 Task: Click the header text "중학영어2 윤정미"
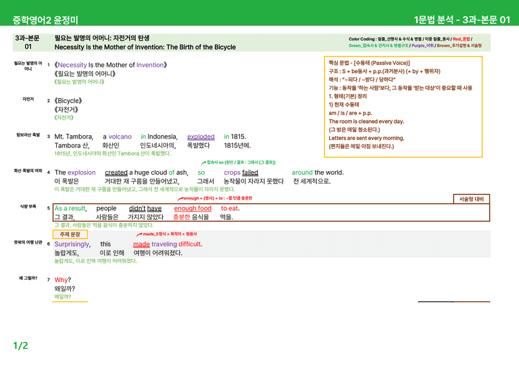click(45, 20)
